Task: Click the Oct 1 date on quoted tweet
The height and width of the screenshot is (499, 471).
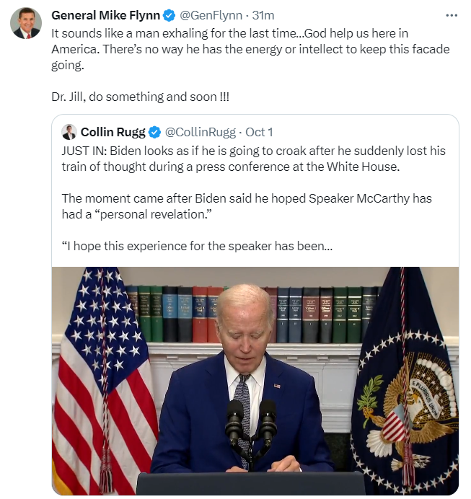Action: click(260, 132)
